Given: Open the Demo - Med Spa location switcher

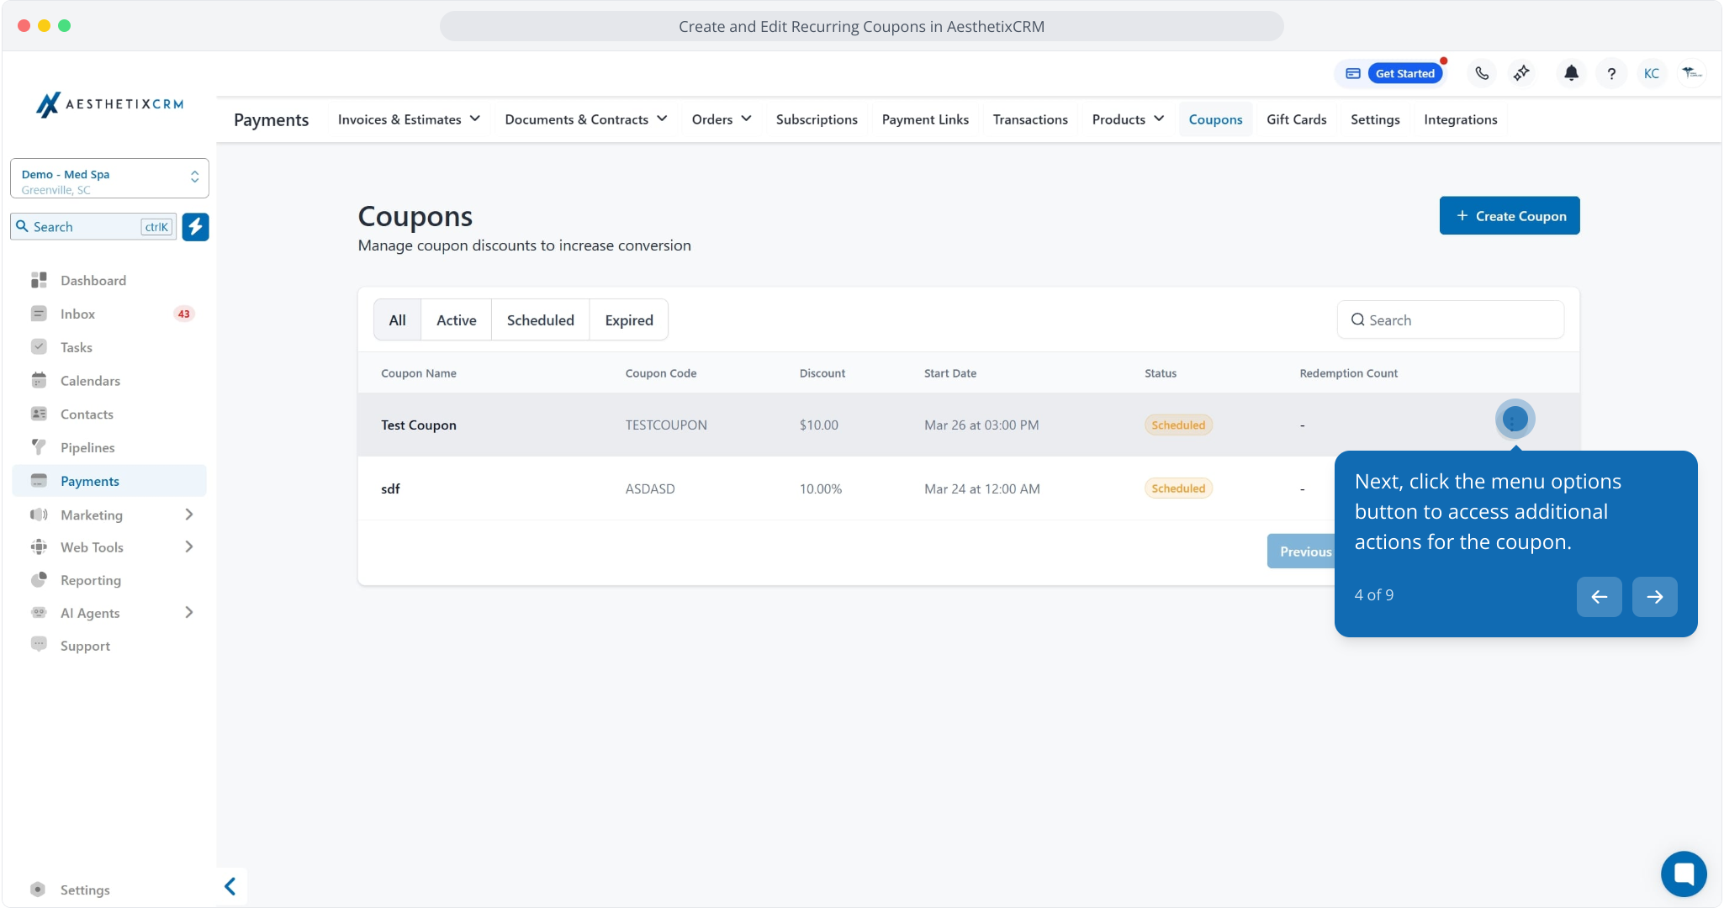Looking at the screenshot, I should pyautogui.click(x=109, y=178).
